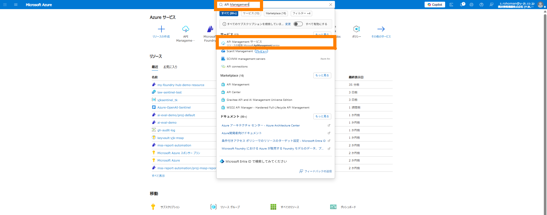Image resolution: width=547 pixels, height=215 pixels.
Task: Click the リソースの作成 plus icon
Action: tap(161, 29)
